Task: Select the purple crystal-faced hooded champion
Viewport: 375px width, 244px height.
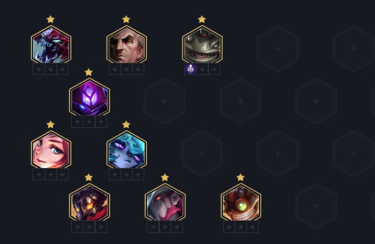Action: pos(90,98)
